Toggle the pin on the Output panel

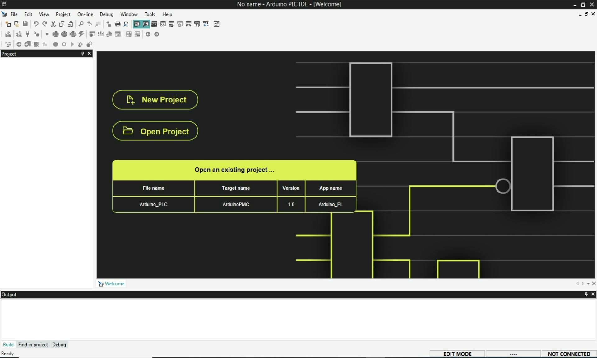(587, 294)
